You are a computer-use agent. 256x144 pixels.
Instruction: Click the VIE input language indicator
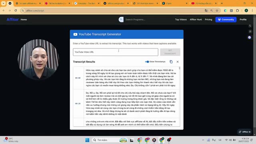(x=220, y=140)
